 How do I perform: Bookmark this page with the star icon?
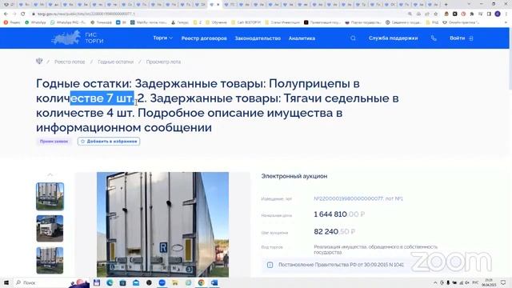click(x=435, y=14)
